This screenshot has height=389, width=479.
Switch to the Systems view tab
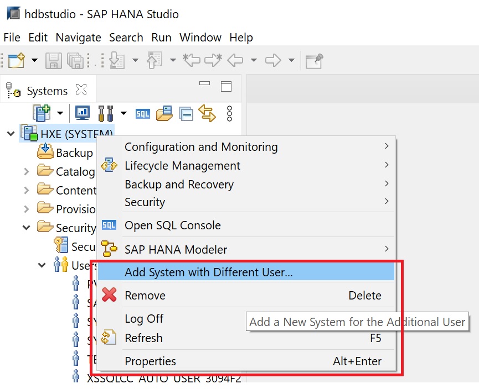tap(47, 91)
